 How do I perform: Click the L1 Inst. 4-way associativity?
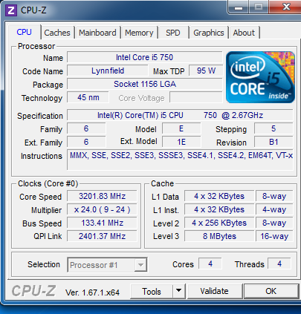274,209
